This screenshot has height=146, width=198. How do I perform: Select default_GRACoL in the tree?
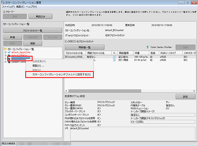[19, 55]
